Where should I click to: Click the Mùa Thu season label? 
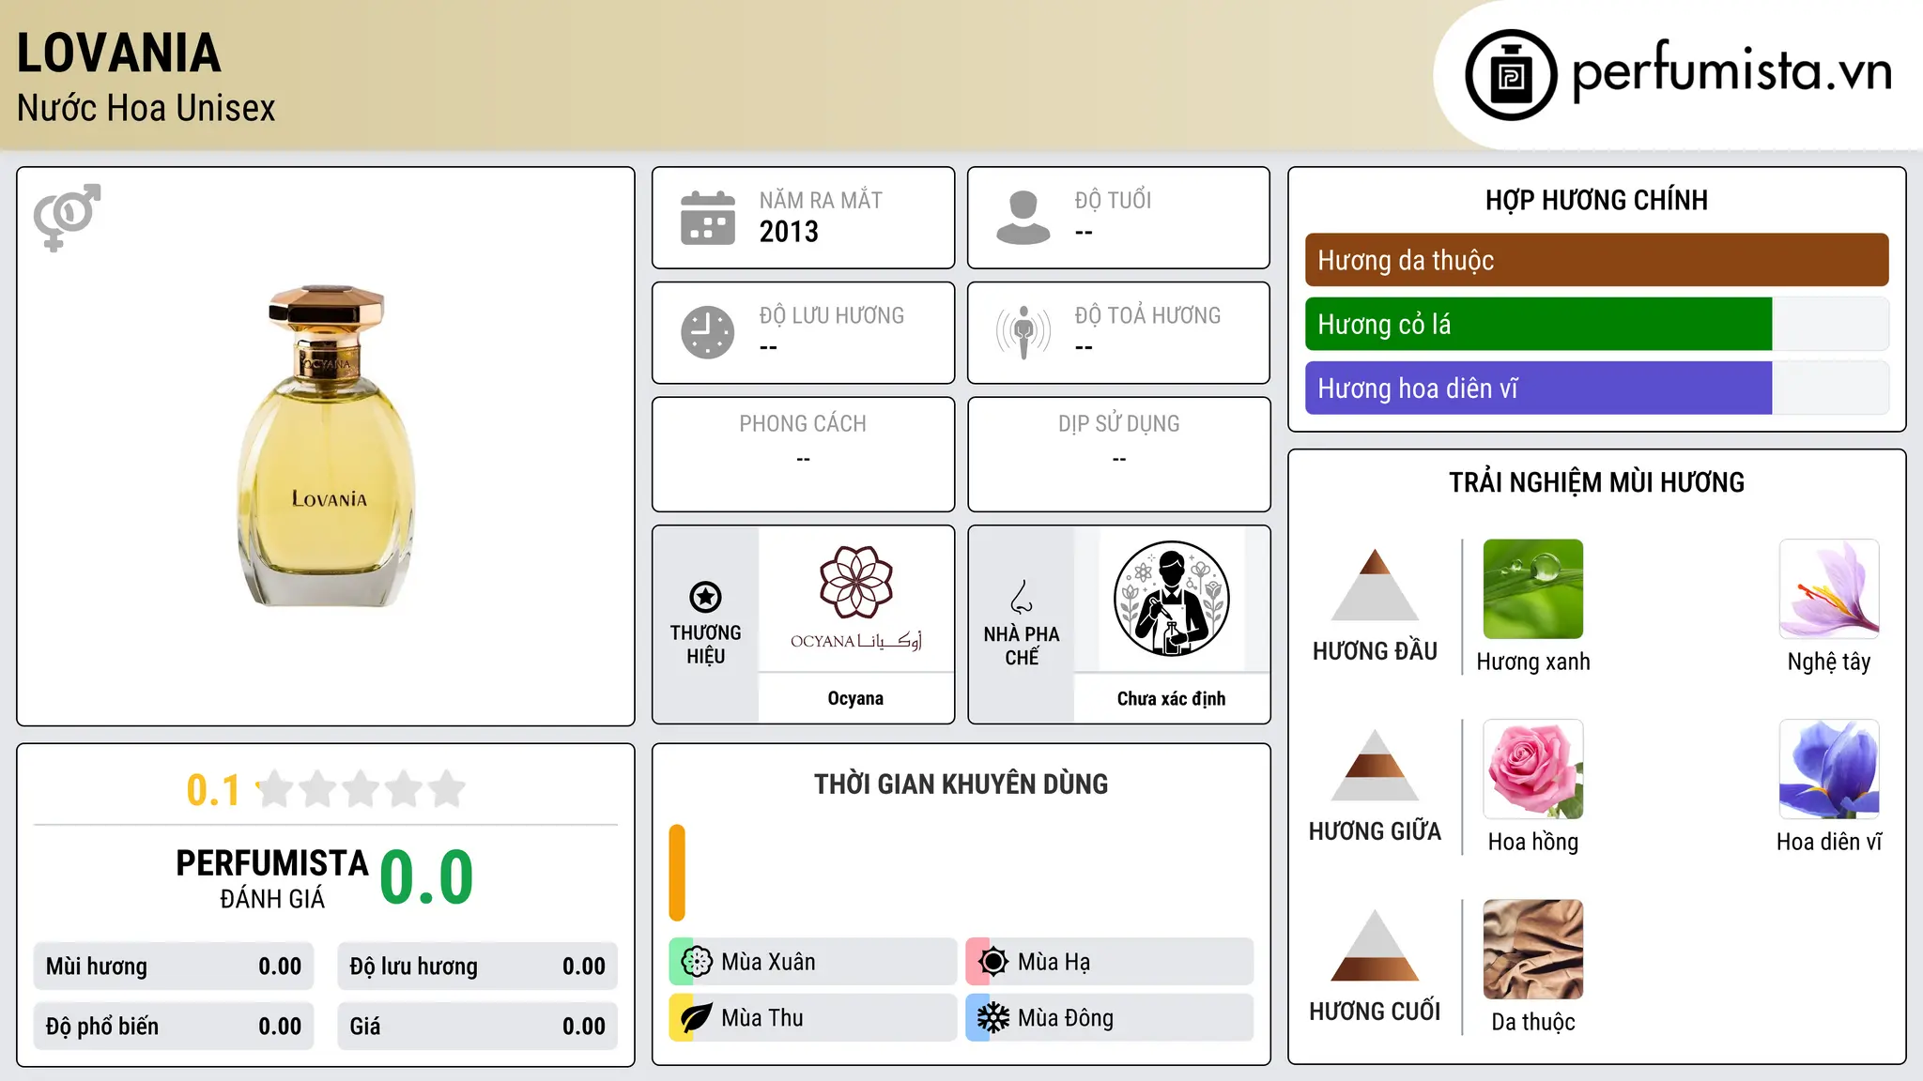[x=762, y=1018]
